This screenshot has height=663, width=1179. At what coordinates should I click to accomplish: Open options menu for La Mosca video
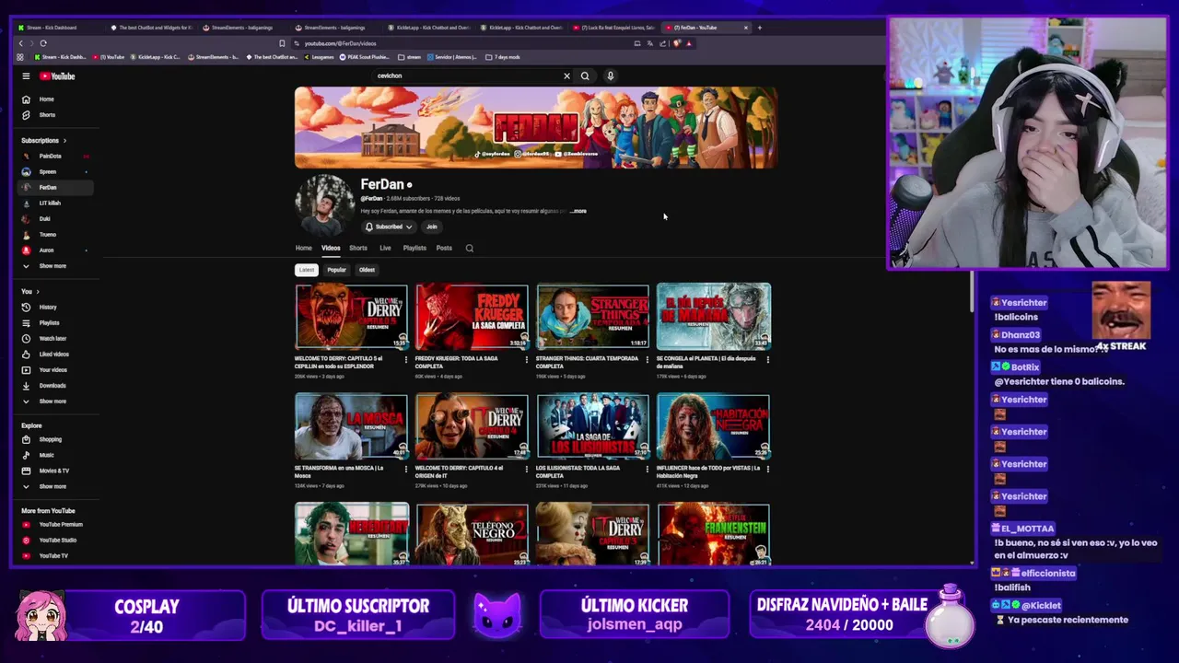[406, 469]
